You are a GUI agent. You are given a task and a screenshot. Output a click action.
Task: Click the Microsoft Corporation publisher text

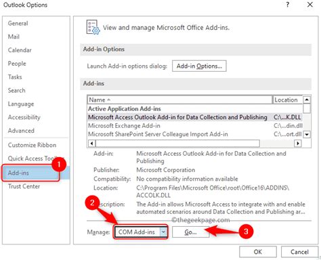(x=166, y=170)
